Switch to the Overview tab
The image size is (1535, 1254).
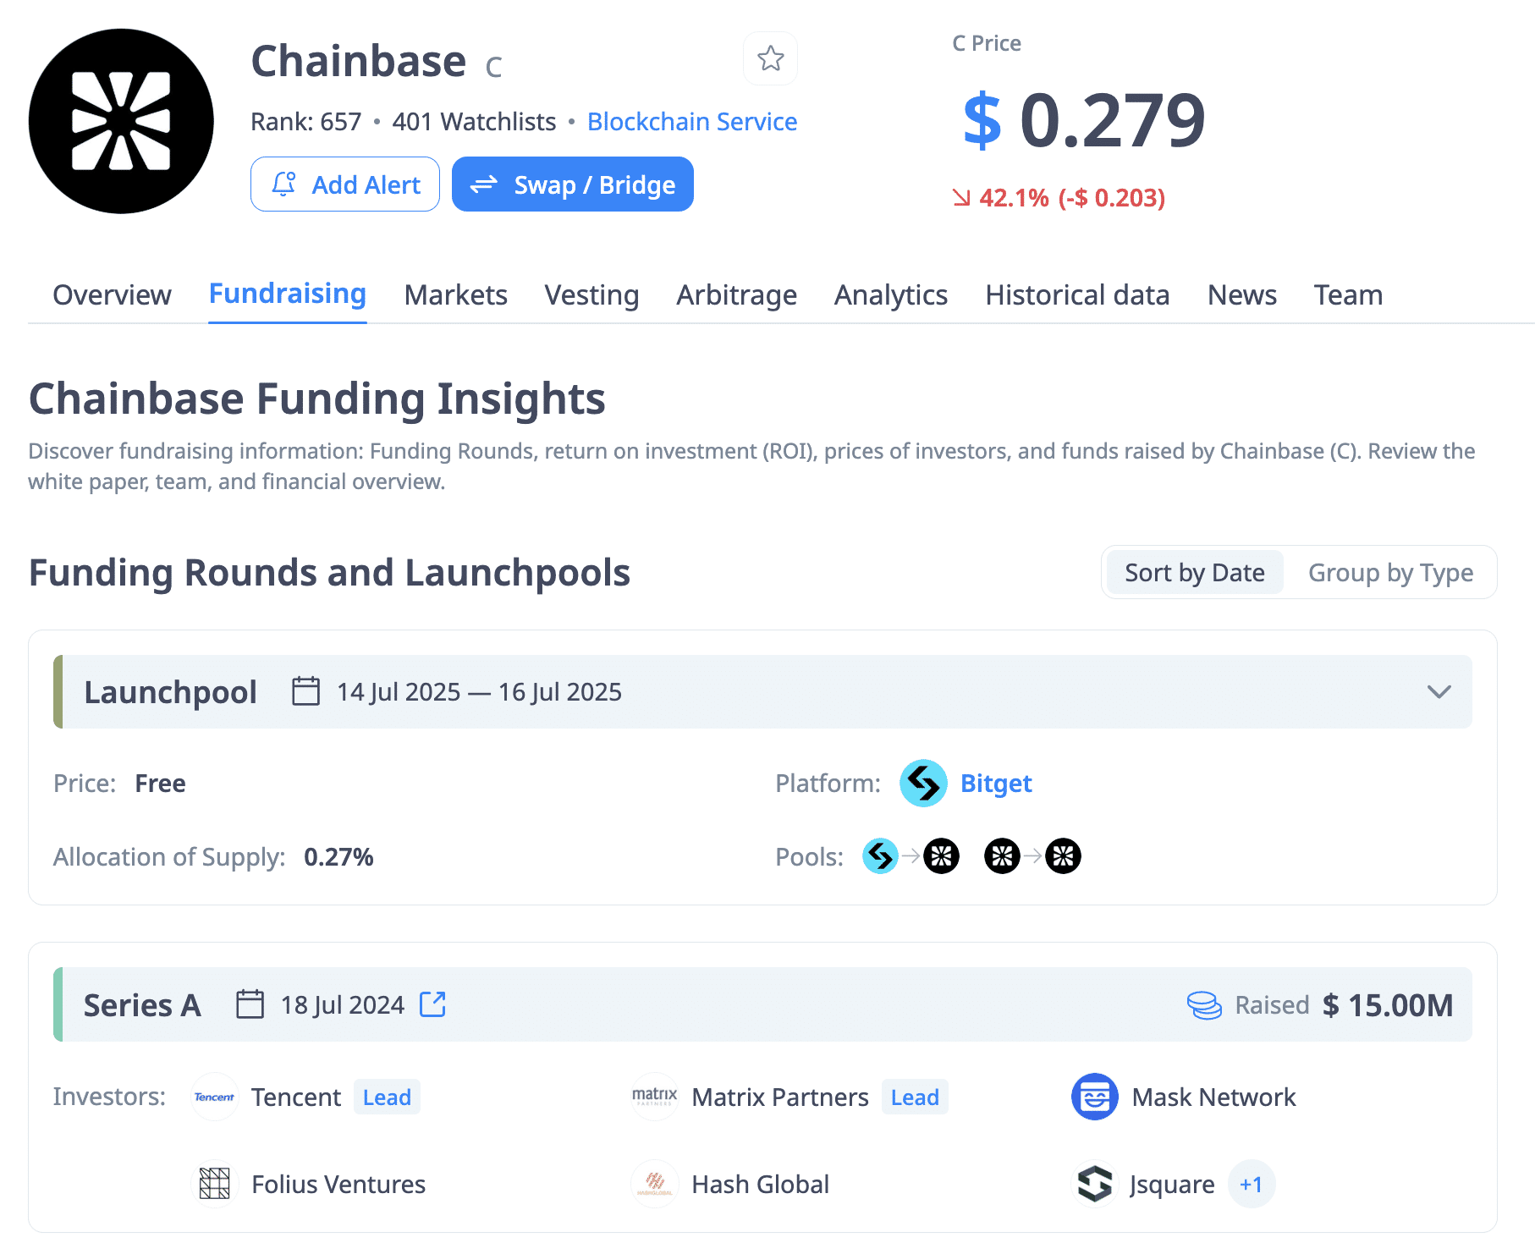click(112, 295)
